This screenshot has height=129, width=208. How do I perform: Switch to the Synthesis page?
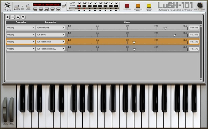(127, 6)
